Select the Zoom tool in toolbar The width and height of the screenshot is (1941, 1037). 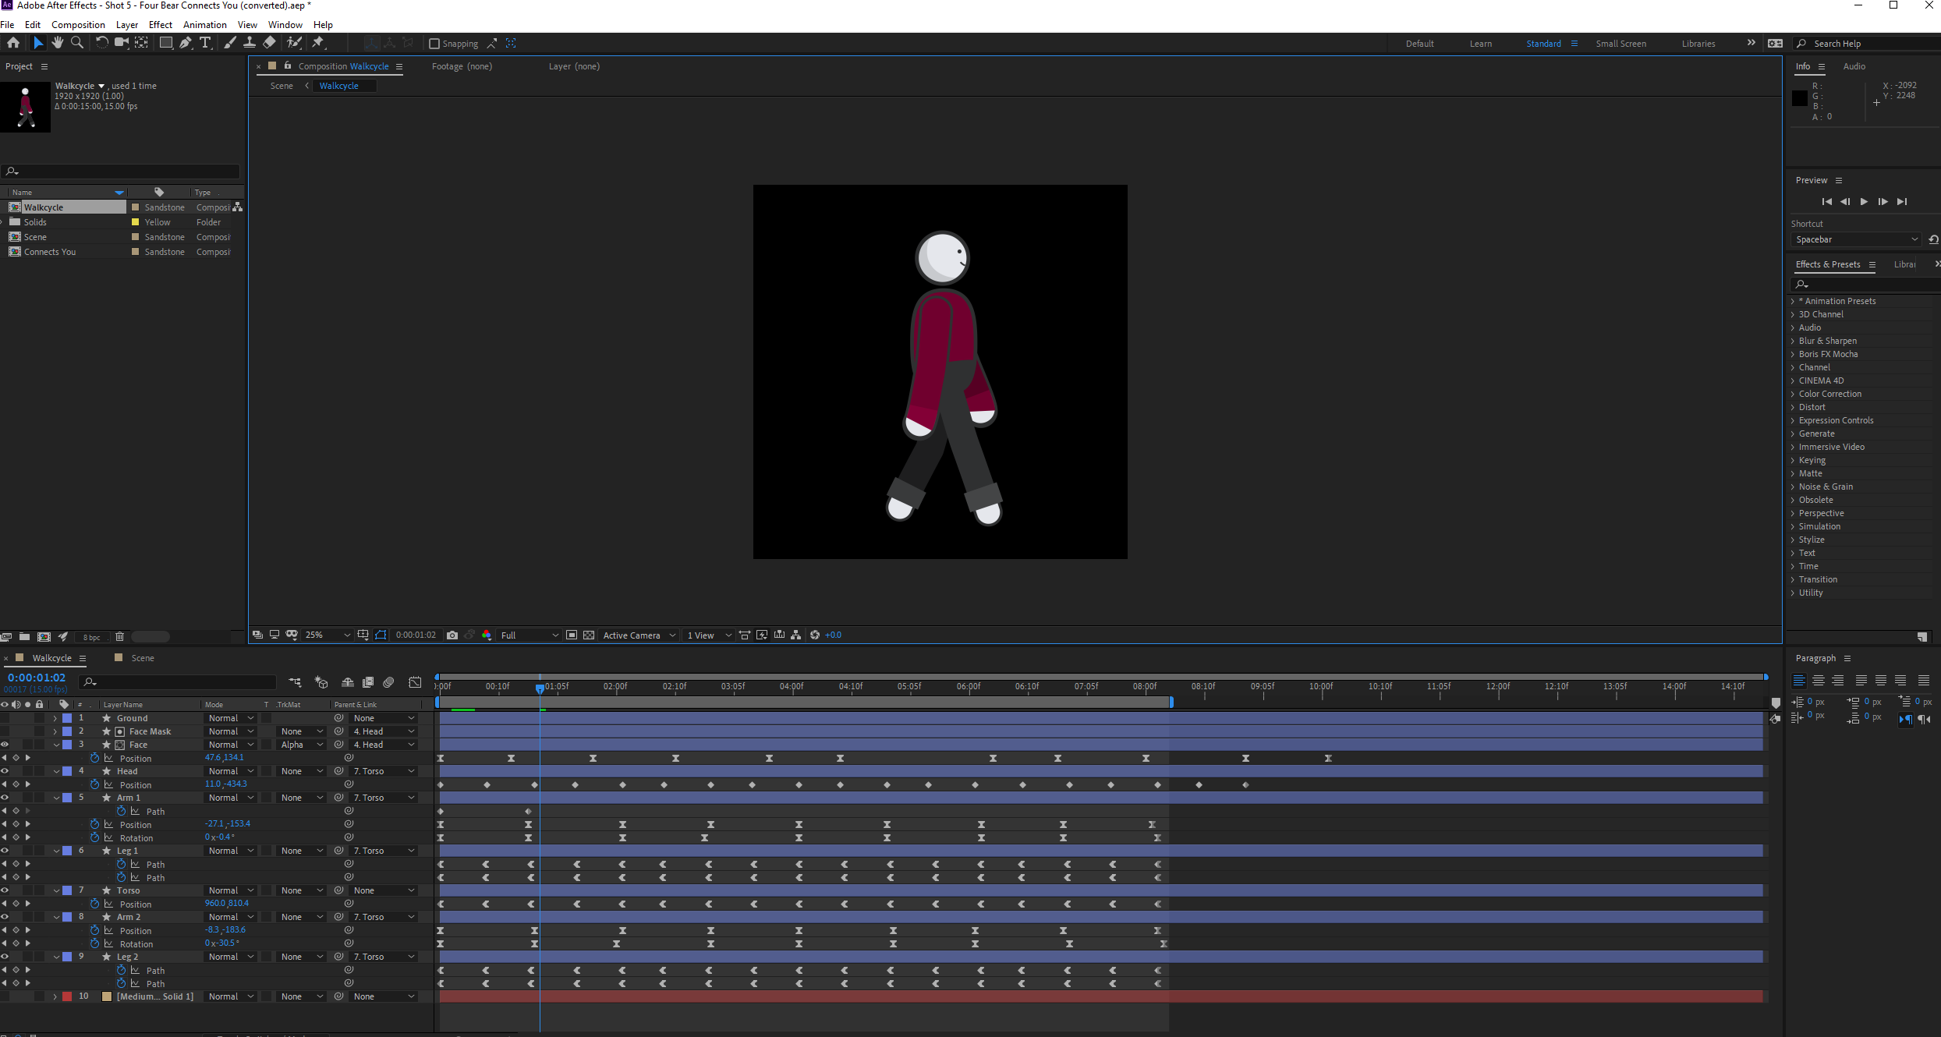76,43
